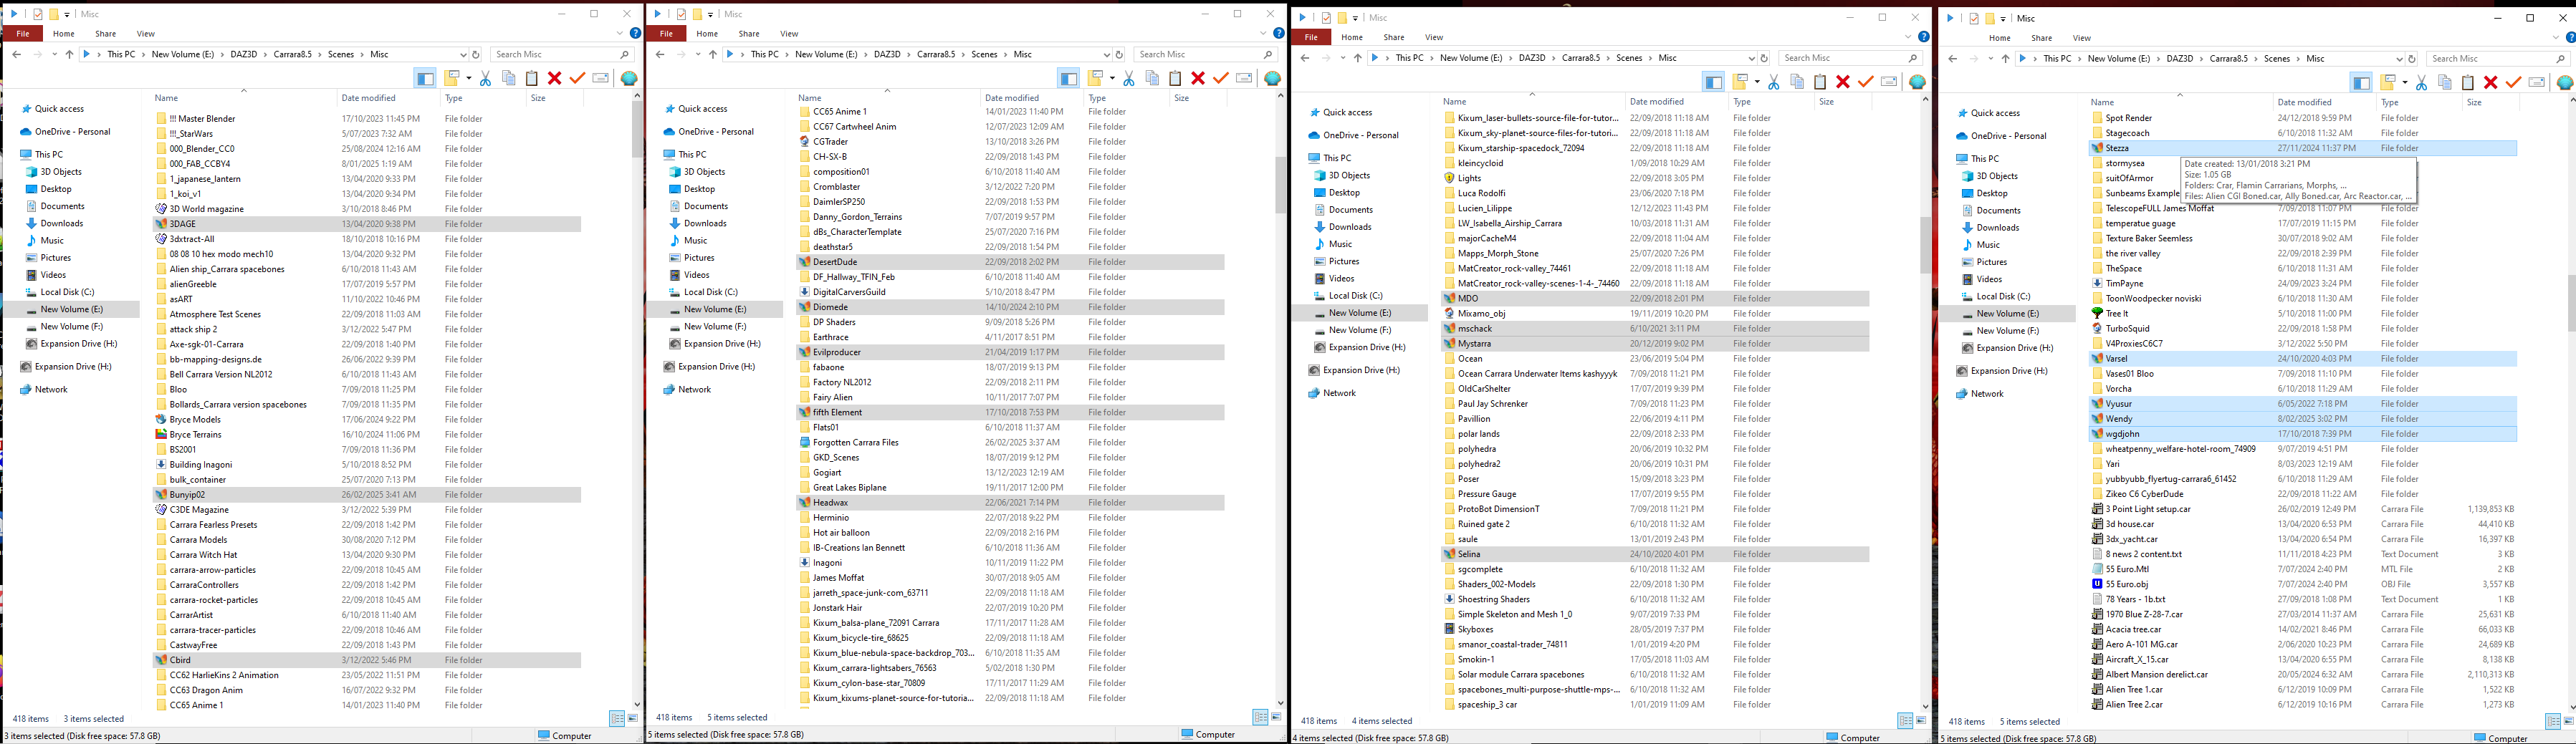Switch to details view in fourth window status bar
Image resolution: width=2576 pixels, height=744 pixels.
coord(2553,721)
